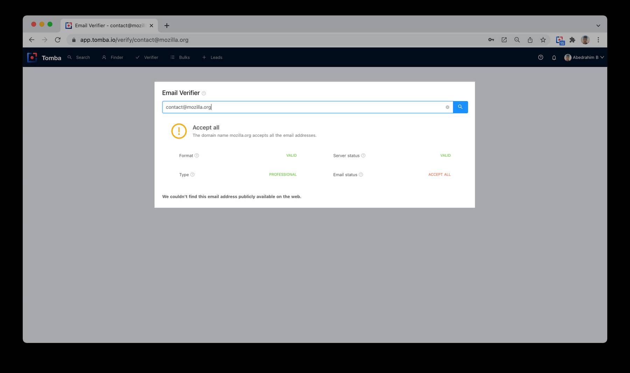Click the Tomba logo icon
This screenshot has width=630, height=373.
pyautogui.click(x=32, y=57)
